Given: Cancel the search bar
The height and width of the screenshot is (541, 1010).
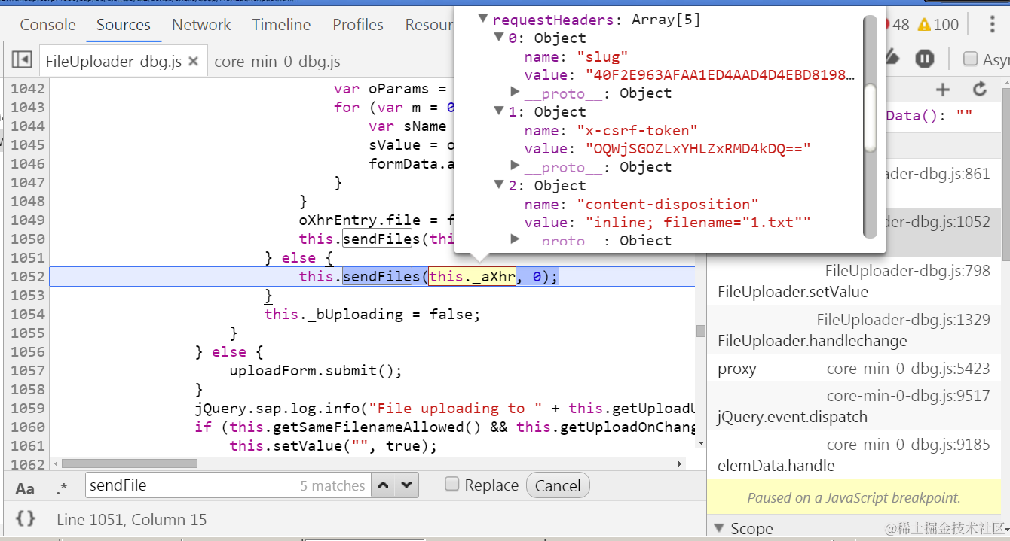Looking at the screenshot, I should point(558,485).
